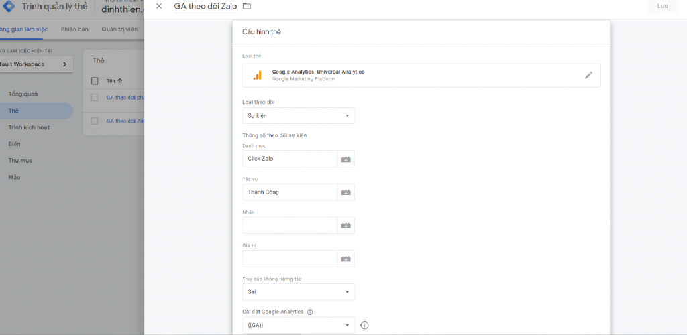Click the pencil edit icon for tag type
The image size is (687, 335).
(588, 76)
